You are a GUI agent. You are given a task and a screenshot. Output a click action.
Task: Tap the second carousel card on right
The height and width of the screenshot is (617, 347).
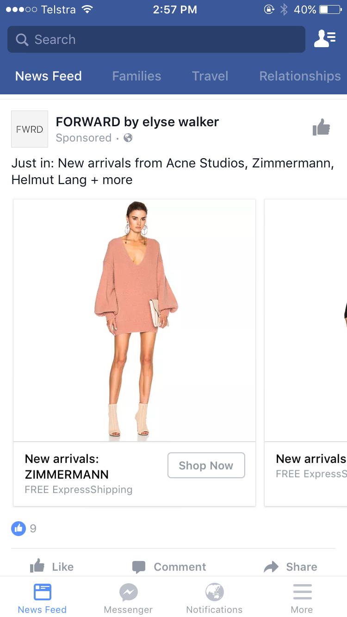pyautogui.click(x=306, y=352)
